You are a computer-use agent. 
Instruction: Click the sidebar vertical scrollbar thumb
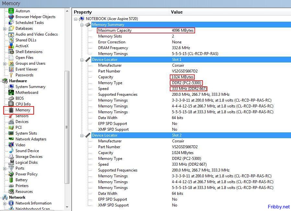tap(67, 127)
